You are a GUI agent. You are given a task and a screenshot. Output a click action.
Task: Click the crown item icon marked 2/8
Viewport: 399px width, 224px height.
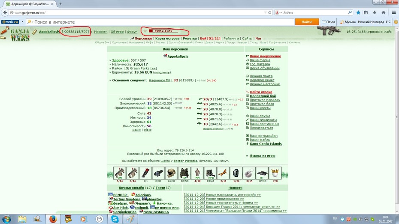275,173
